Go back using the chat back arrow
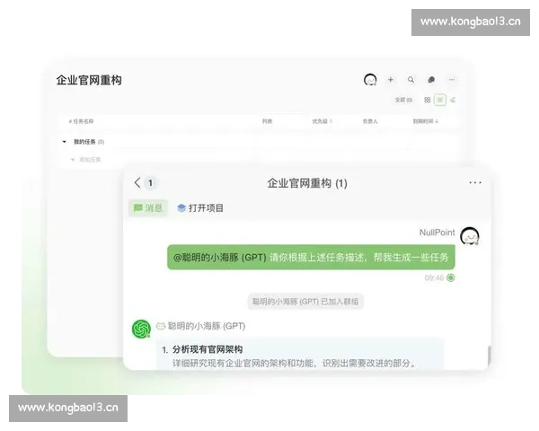This screenshot has height=431, width=539. pyautogui.click(x=137, y=182)
